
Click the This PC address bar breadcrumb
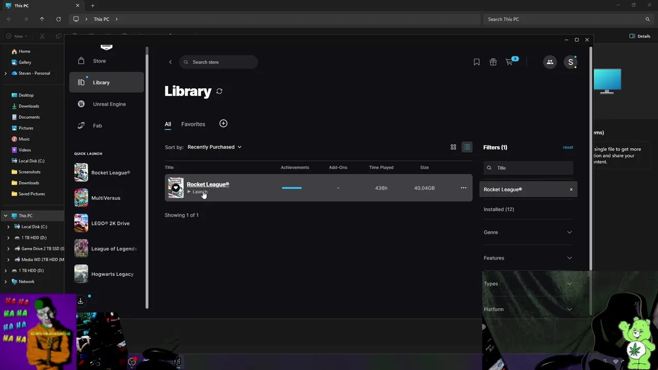pos(101,19)
